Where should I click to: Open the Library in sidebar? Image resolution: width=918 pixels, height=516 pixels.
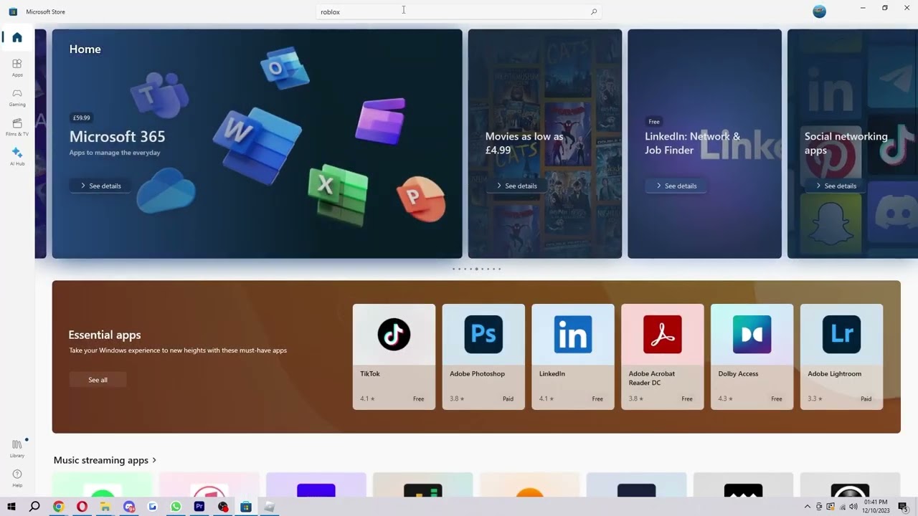(x=17, y=449)
